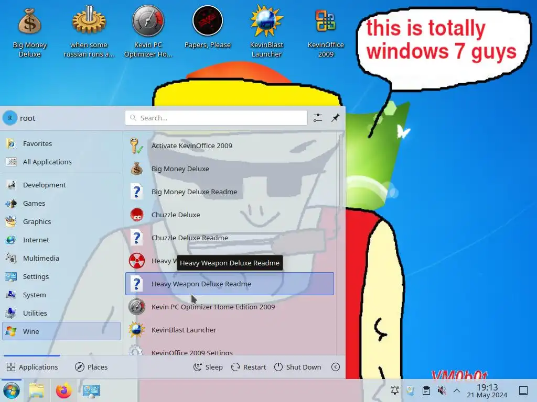
Task: Click the Search field in launcher
Action: click(216, 118)
